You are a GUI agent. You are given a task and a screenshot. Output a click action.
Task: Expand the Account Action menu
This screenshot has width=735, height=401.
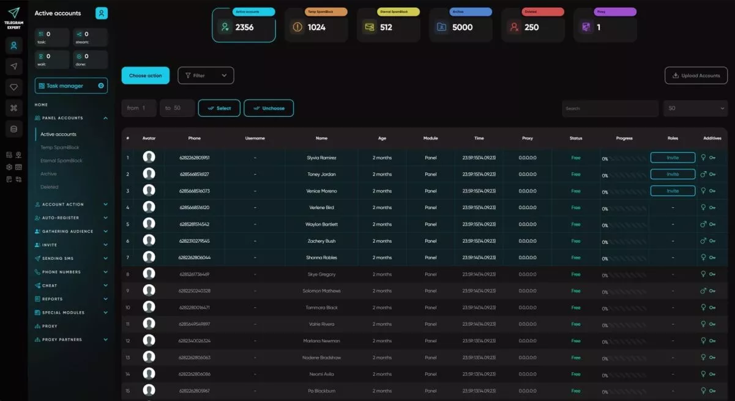click(x=71, y=204)
